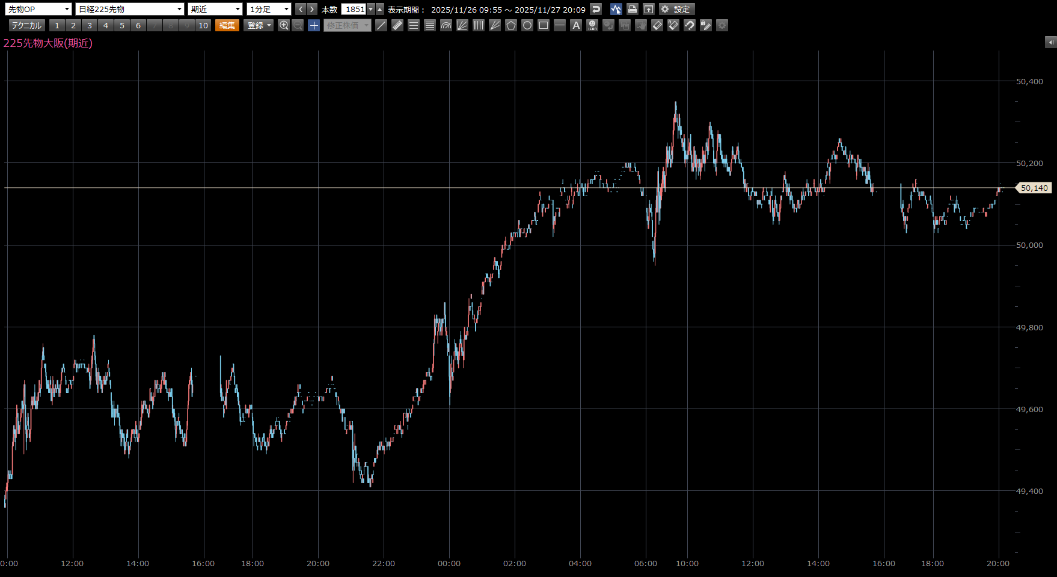Expand the 日経225先物 instrument dropdown
The height and width of the screenshot is (577, 1057).
coord(129,9)
